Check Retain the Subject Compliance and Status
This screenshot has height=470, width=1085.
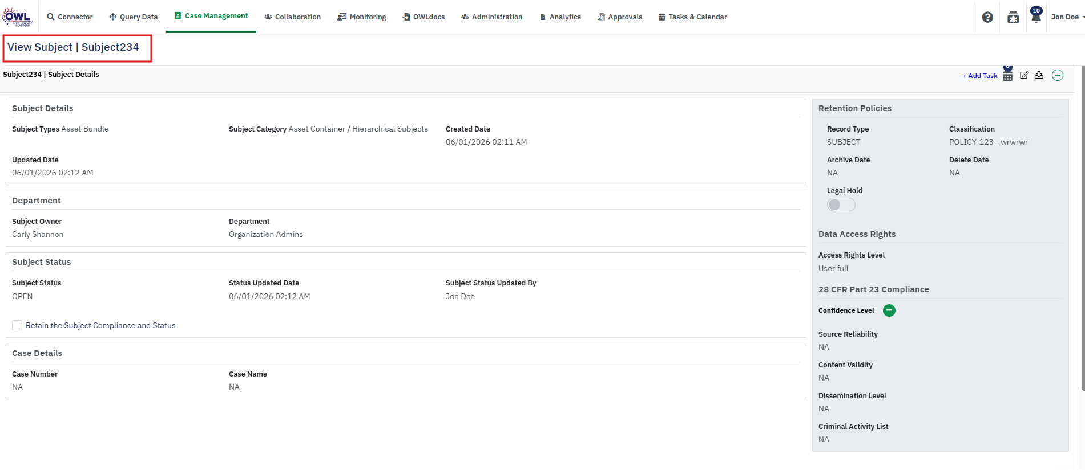(x=17, y=325)
